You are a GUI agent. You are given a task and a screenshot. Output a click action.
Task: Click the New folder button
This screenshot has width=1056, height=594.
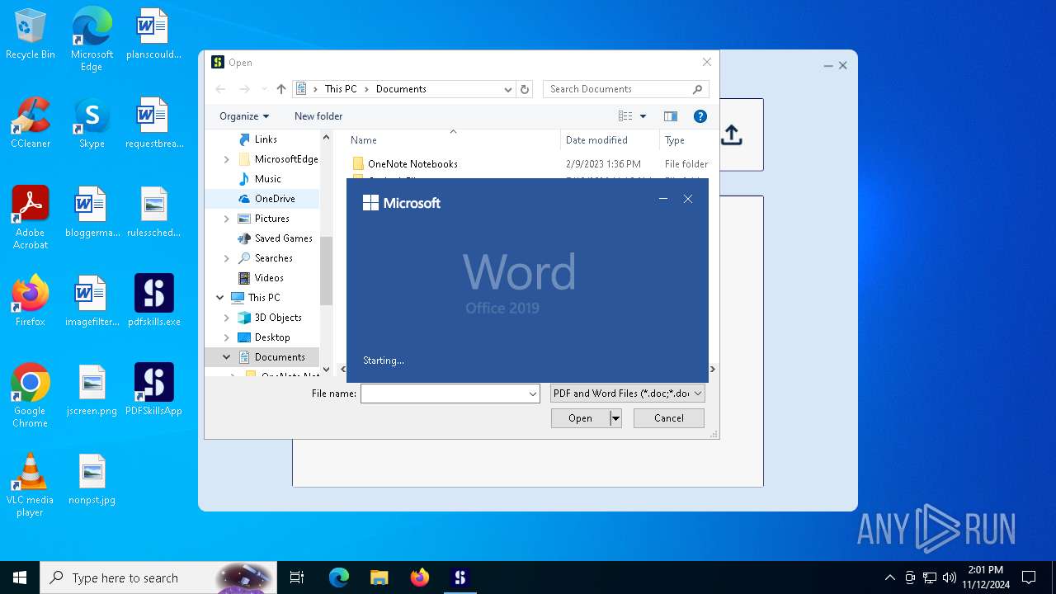(318, 116)
